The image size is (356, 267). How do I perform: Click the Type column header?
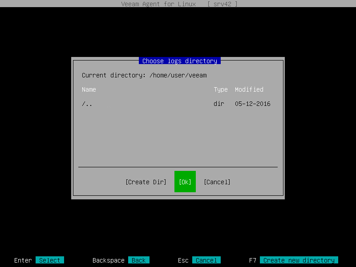coord(220,89)
